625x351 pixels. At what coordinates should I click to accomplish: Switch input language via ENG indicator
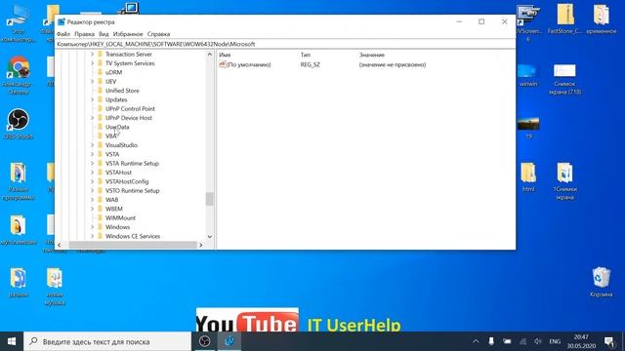coord(555,341)
